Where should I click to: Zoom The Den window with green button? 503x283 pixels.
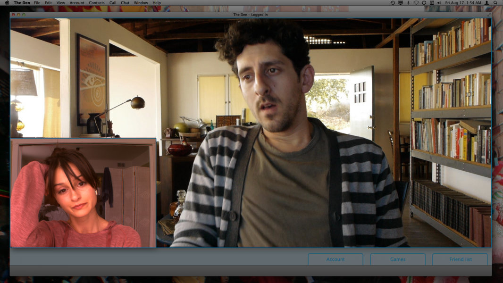[x=24, y=15]
